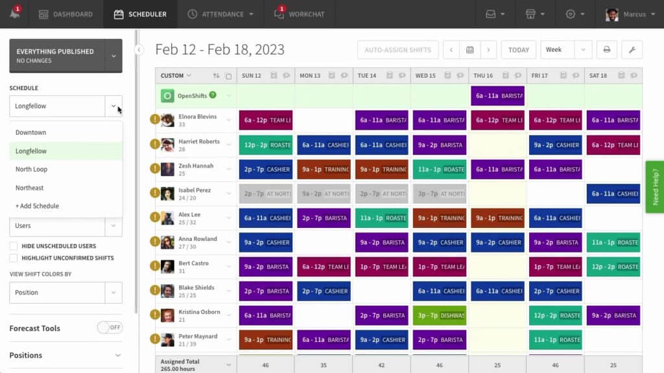Screen dimensions: 664x373
Task: Click the sort users icon in CUSTOM header
Action: pos(217,76)
